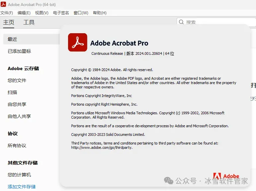Click Portions copyright Right Hemisphere line
The width and height of the screenshot is (256, 191).
click(104, 104)
